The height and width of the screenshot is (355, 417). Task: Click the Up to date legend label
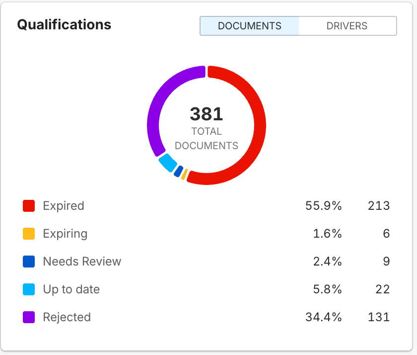[71, 289]
